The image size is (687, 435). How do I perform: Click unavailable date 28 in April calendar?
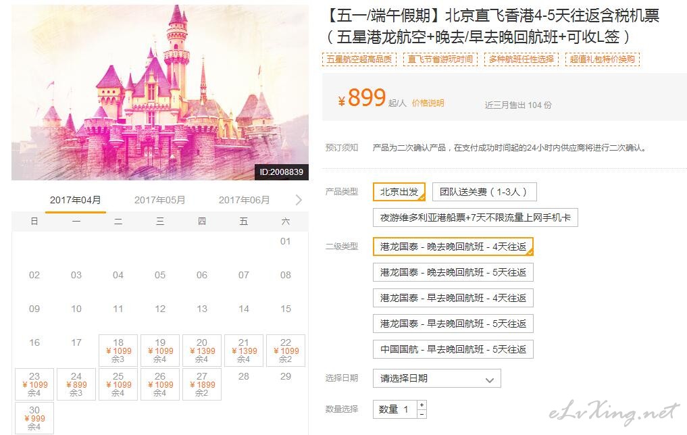tap(244, 376)
